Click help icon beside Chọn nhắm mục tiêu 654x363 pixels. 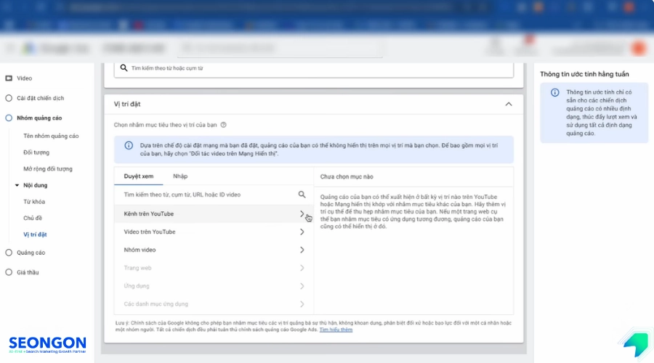click(224, 125)
